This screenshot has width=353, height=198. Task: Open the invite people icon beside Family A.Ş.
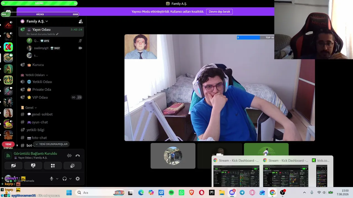coord(81,21)
